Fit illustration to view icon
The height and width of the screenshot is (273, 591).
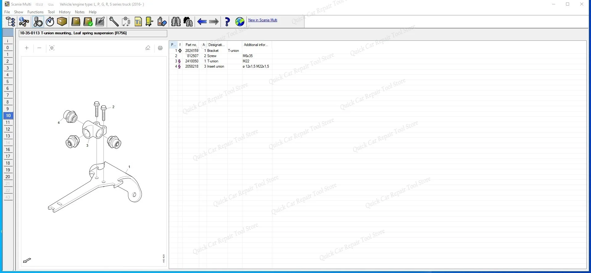click(52, 48)
